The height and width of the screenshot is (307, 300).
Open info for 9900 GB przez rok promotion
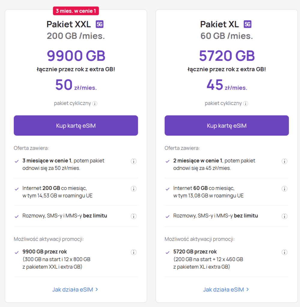134,252
